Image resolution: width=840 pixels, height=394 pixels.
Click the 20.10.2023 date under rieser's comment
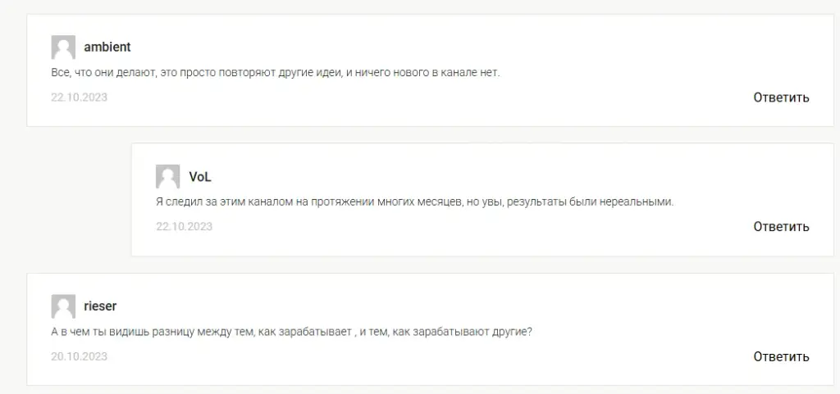coord(80,356)
